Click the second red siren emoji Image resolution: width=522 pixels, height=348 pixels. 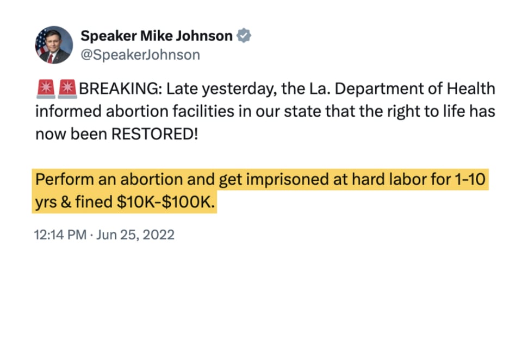[67, 88]
